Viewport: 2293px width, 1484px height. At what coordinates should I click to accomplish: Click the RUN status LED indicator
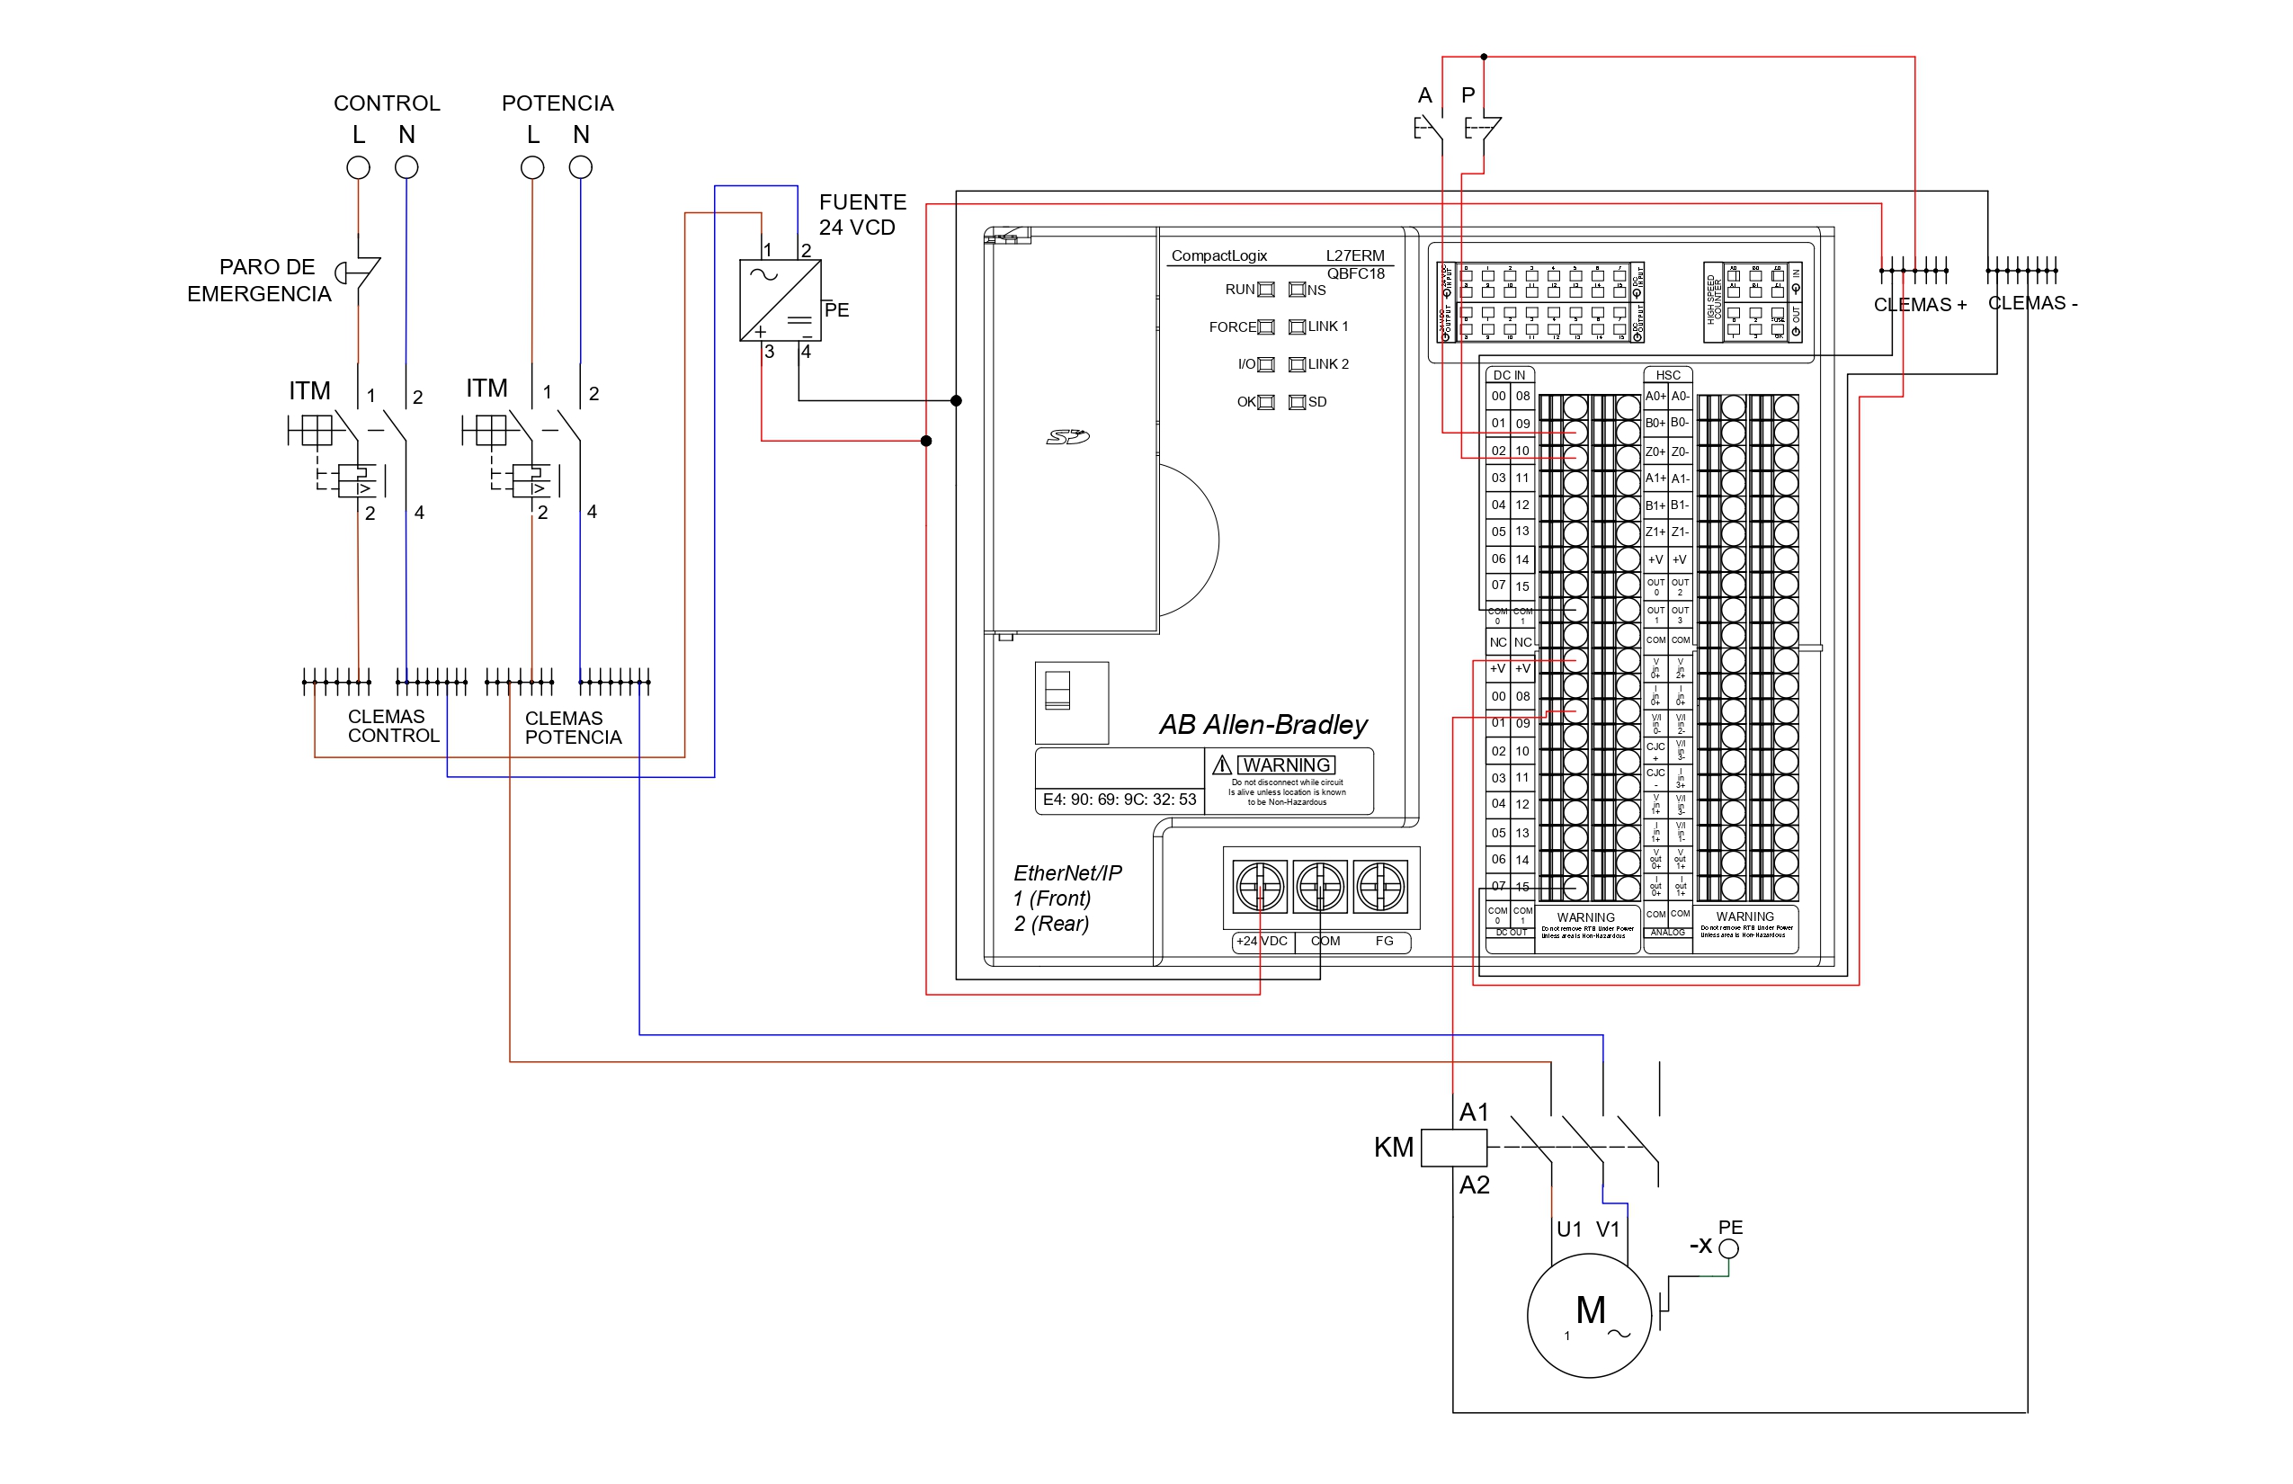(x=1267, y=290)
